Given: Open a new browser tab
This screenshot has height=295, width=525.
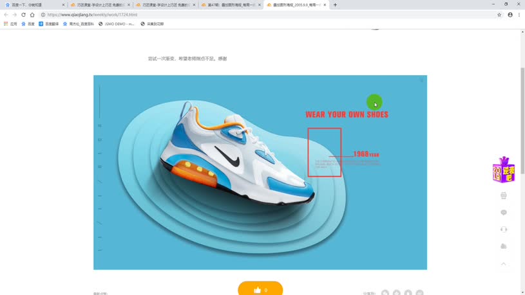Looking at the screenshot, I should point(335,5).
